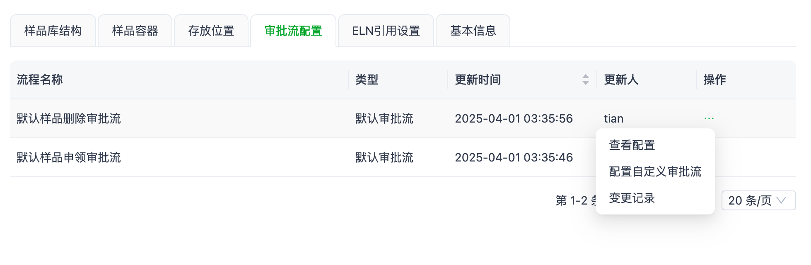
Task: Sort the table by 更新时间
Action: click(478, 79)
